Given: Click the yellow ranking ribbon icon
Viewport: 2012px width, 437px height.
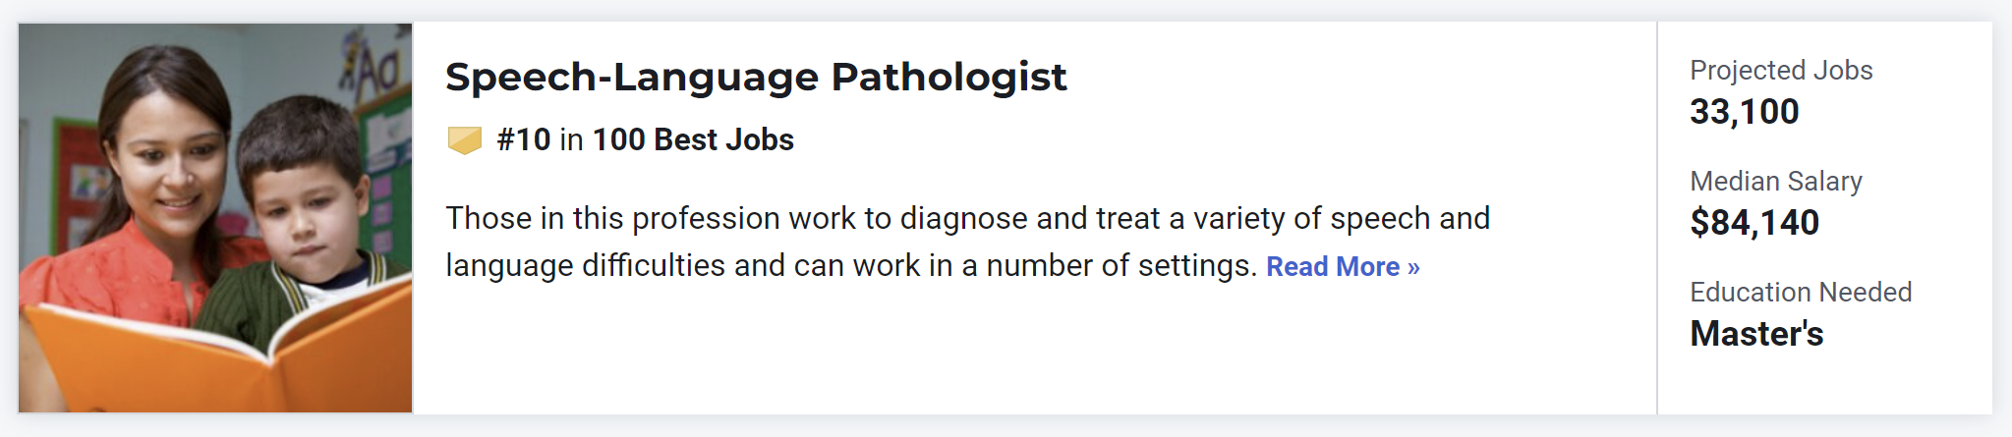Looking at the screenshot, I should click(464, 140).
